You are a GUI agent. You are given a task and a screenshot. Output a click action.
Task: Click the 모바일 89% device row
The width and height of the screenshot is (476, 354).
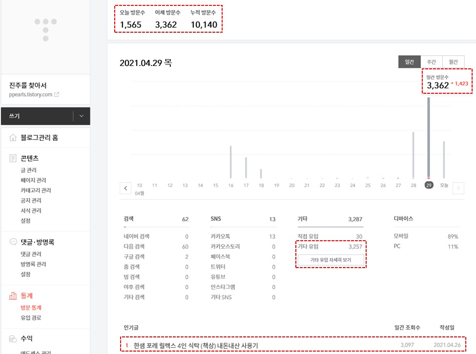coord(426,236)
